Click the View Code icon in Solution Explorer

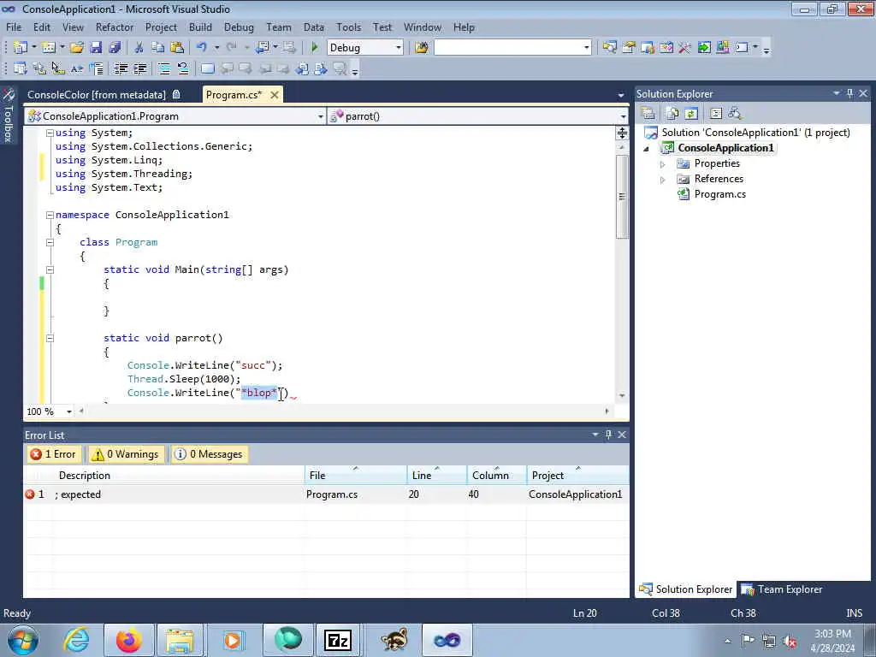(716, 114)
